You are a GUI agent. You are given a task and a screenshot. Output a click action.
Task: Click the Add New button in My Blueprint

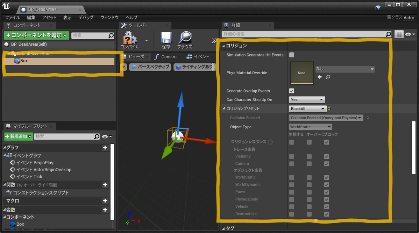[19, 136]
